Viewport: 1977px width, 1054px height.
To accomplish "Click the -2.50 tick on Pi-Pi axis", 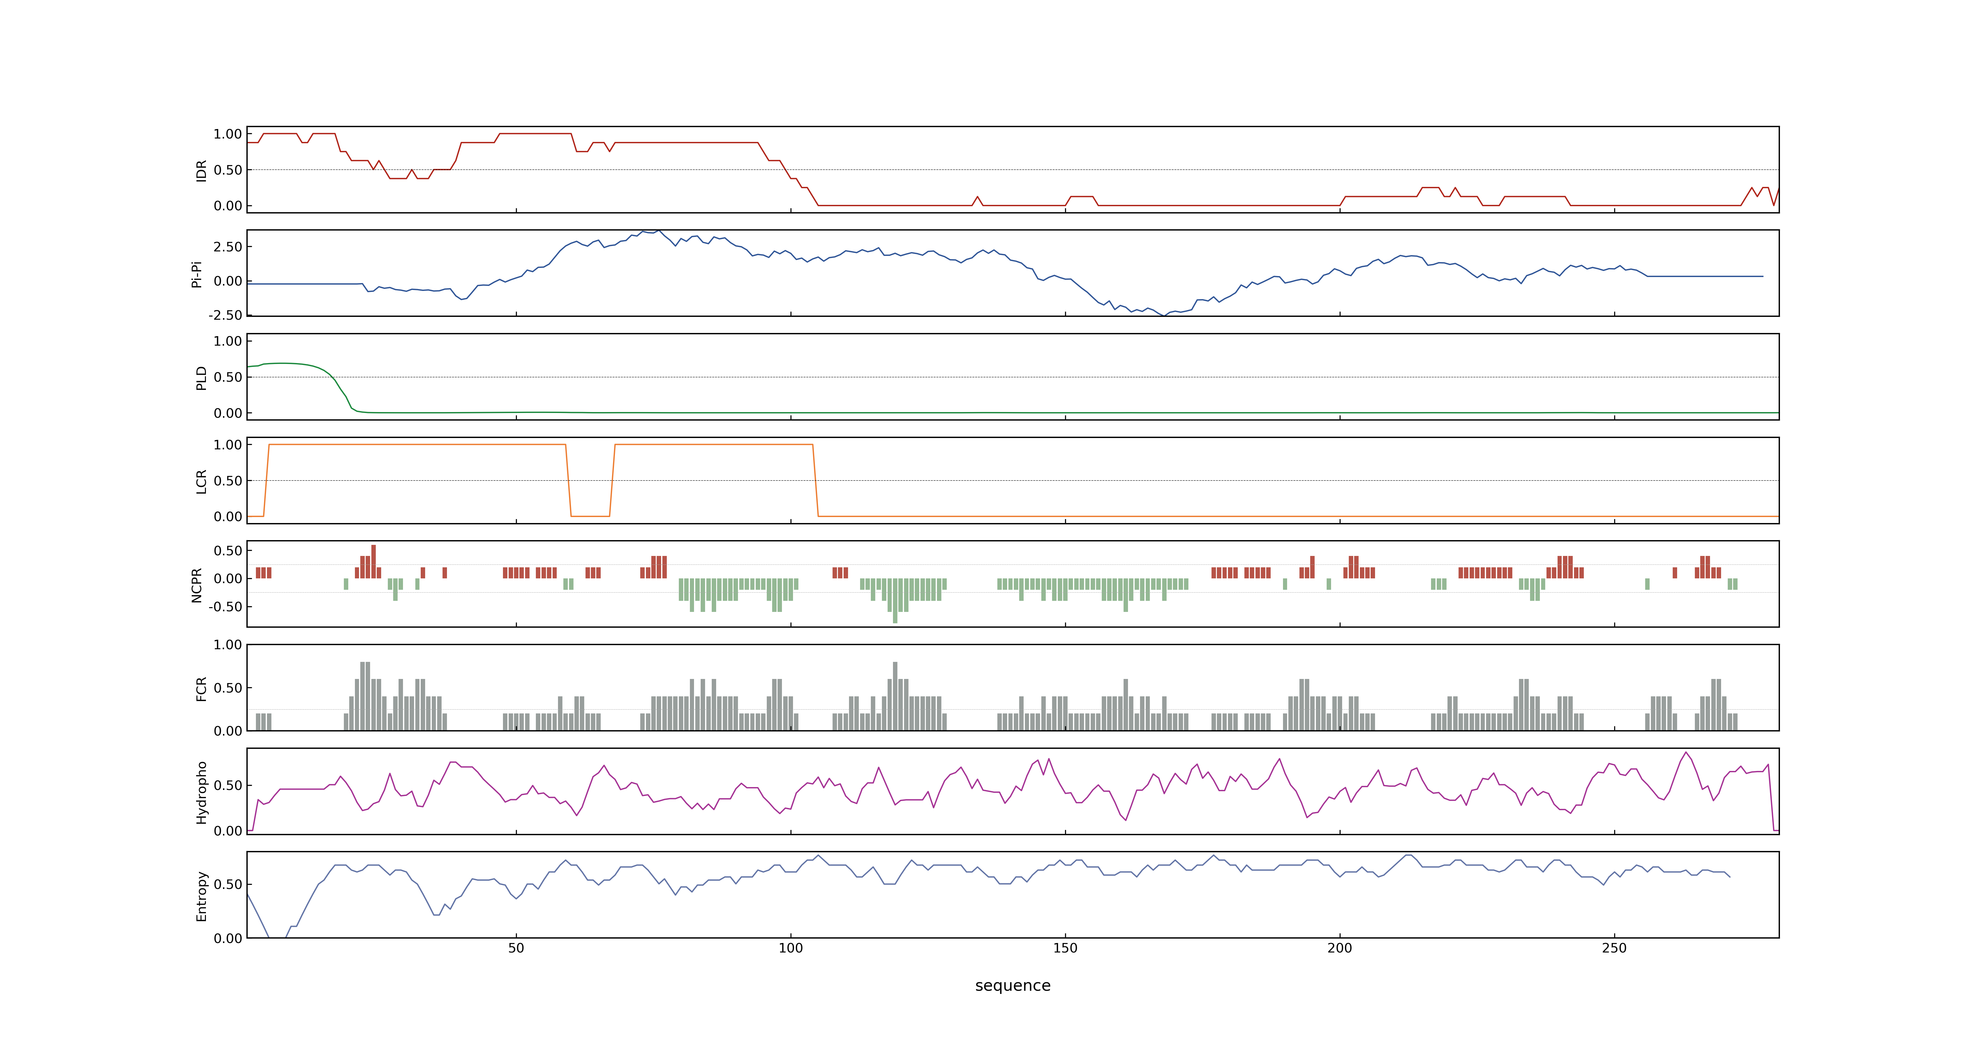I will tap(225, 315).
